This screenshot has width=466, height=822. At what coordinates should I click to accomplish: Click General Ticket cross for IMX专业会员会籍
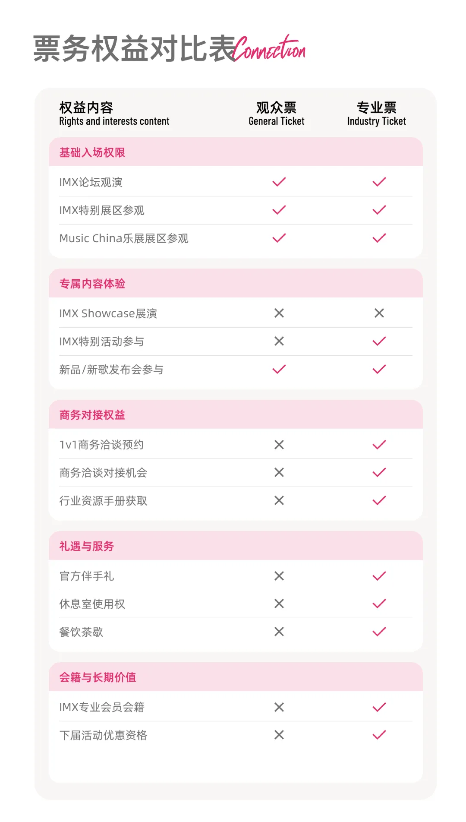coord(279,707)
